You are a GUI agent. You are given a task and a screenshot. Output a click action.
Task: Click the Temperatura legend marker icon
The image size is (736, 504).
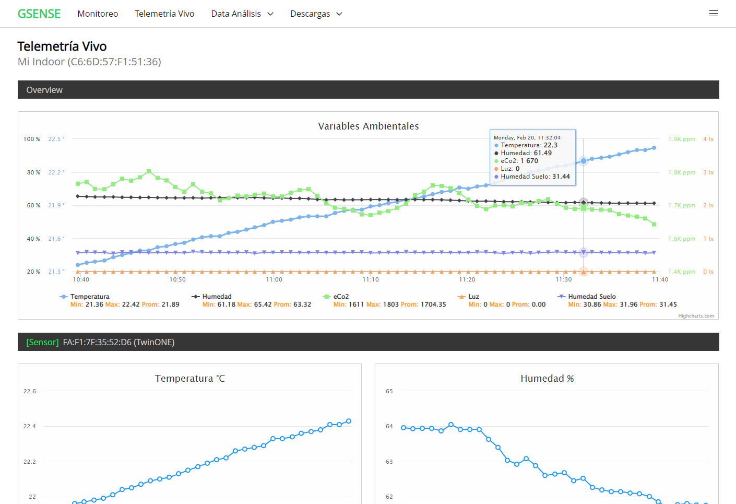click(64, 297)
